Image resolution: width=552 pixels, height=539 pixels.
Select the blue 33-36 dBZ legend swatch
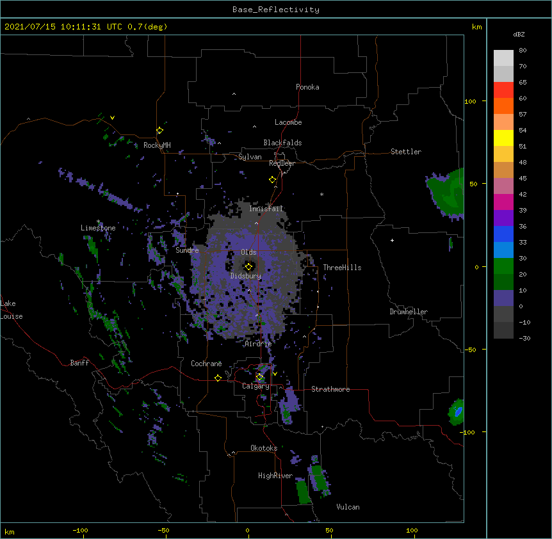(503, 234)
